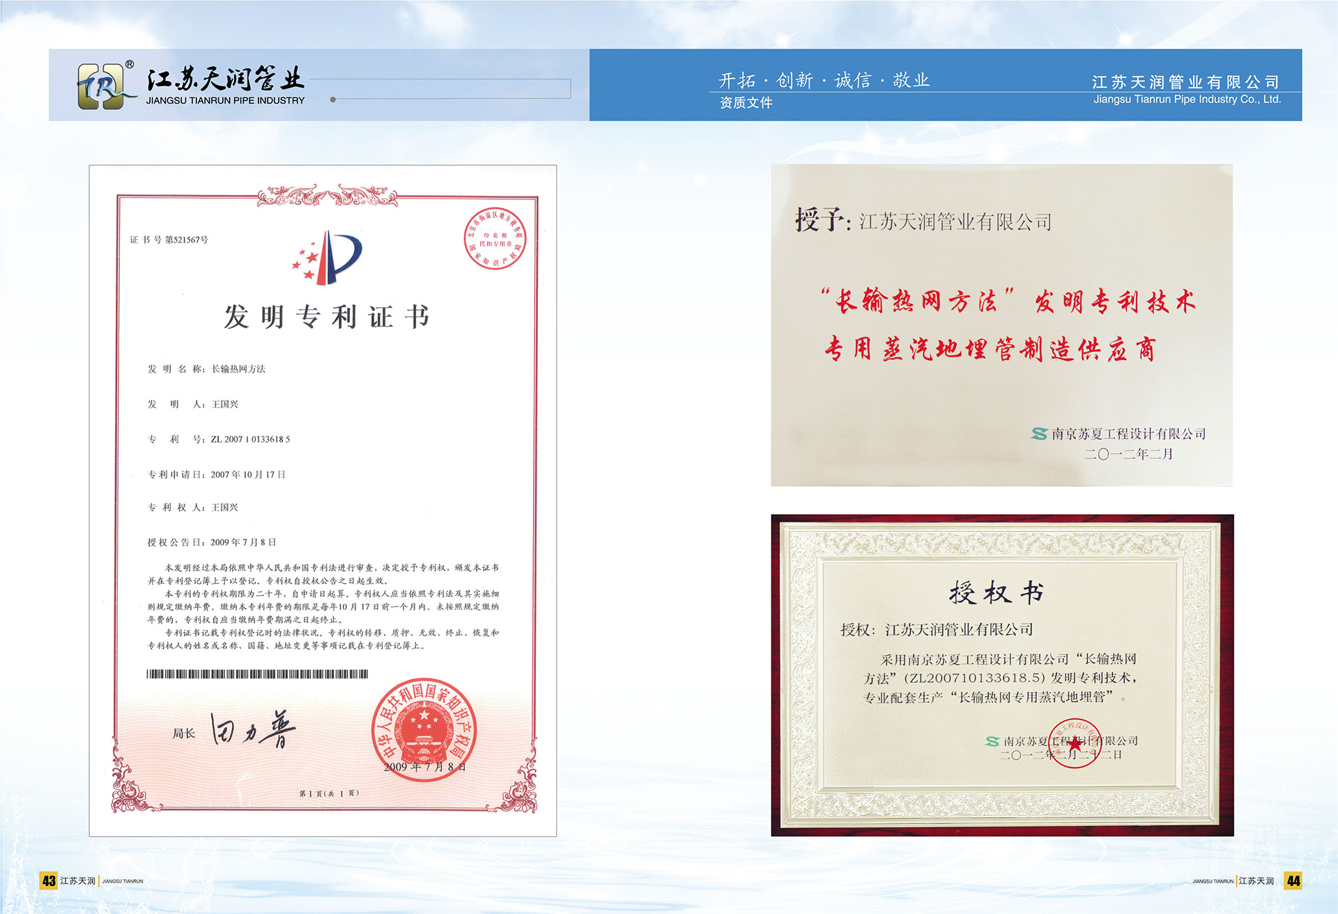
Task: Click the large red national emblem stamp
Action: (x=424, y=729)
